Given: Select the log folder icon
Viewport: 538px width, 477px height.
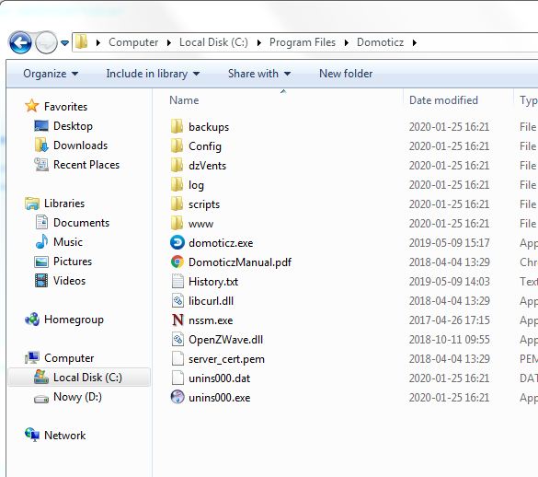Looking at the screenshot, I should click(177, 184).
